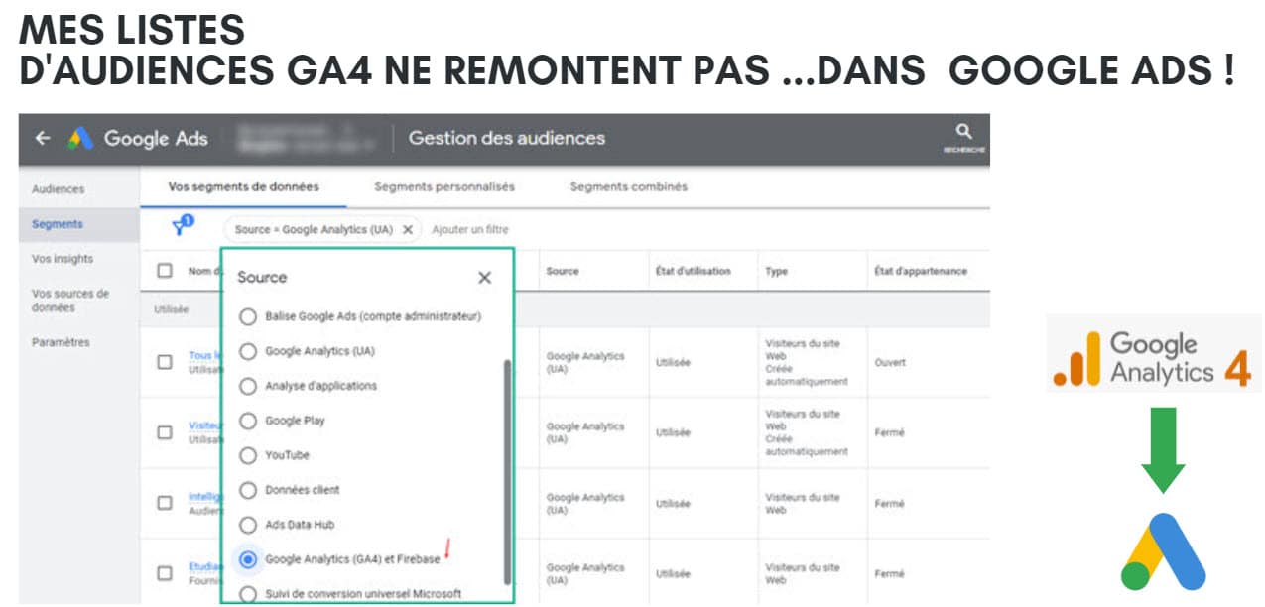The width and height of the screenshot is (1265, 607).
Task: Tick the checkbox for the Intellig… row
Action: point(165,503)
